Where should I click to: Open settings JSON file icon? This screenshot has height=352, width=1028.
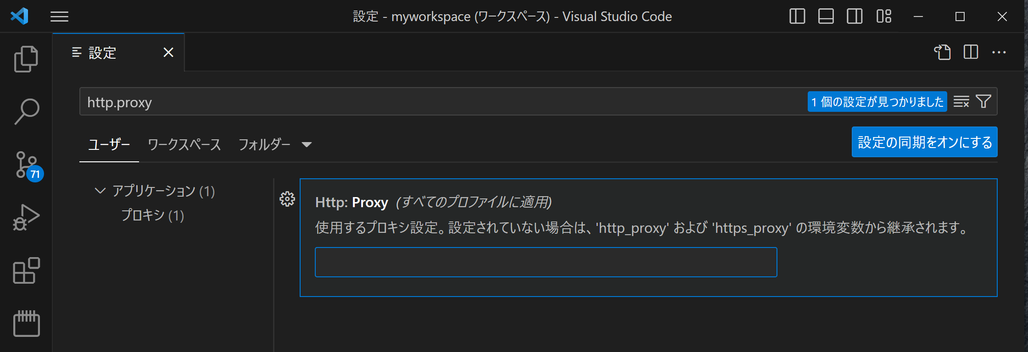[942, 52]
